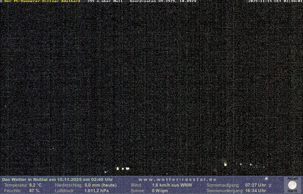Click the Niederschlag value 0,0 mm
303x194 pixels.
pos(101,185)
